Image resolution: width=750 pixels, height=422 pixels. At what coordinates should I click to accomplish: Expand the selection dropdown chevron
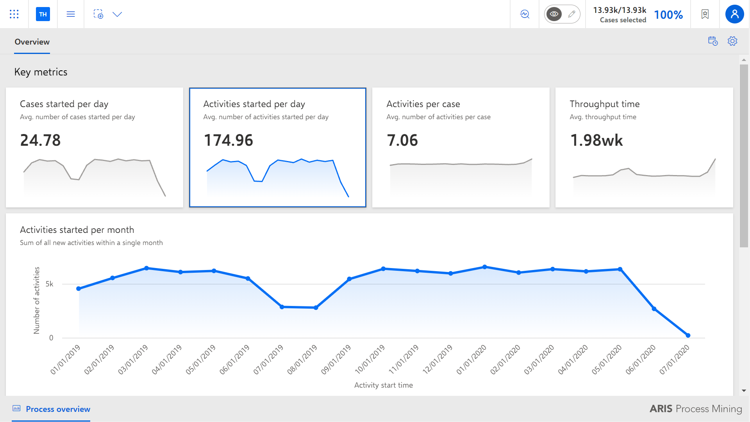click(117, 14)
